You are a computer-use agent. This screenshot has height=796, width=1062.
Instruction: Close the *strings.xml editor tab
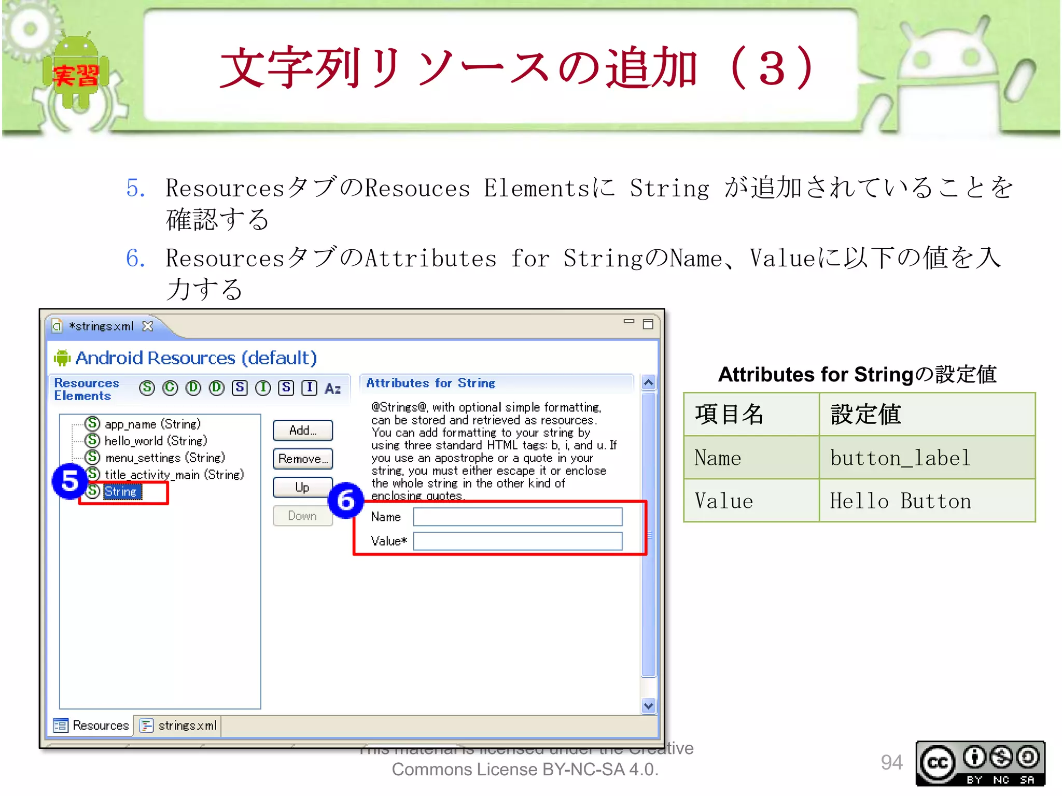[x=148, y=326]
